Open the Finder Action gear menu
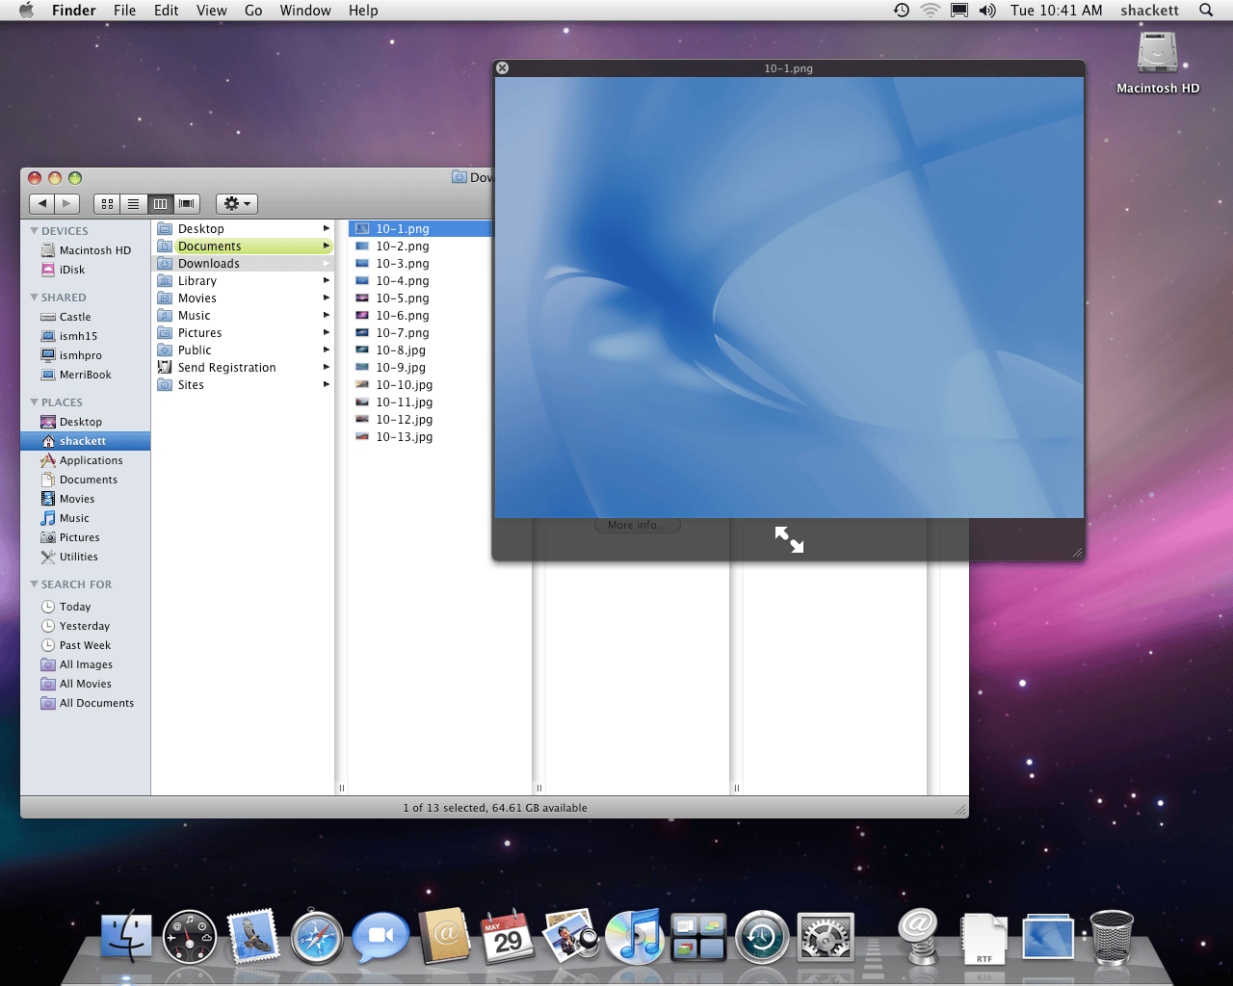The width and height of the screenshot is (1233, 986). coord(237,203)
